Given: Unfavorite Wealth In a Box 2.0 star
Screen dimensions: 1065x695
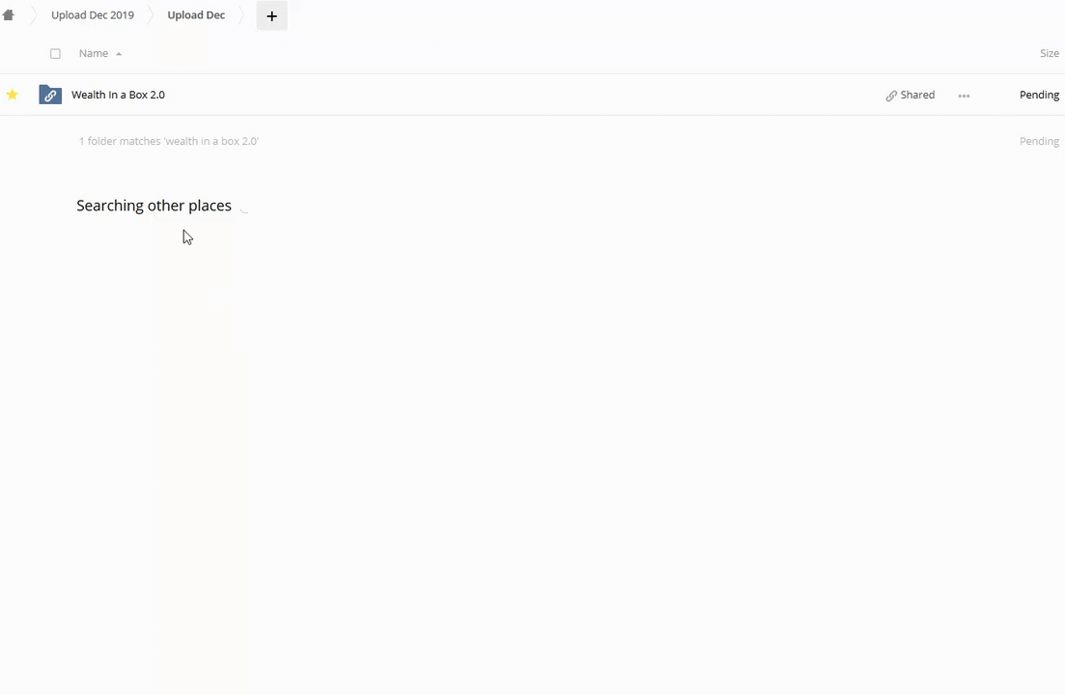Looking at the screenshot, I should 13,95.
